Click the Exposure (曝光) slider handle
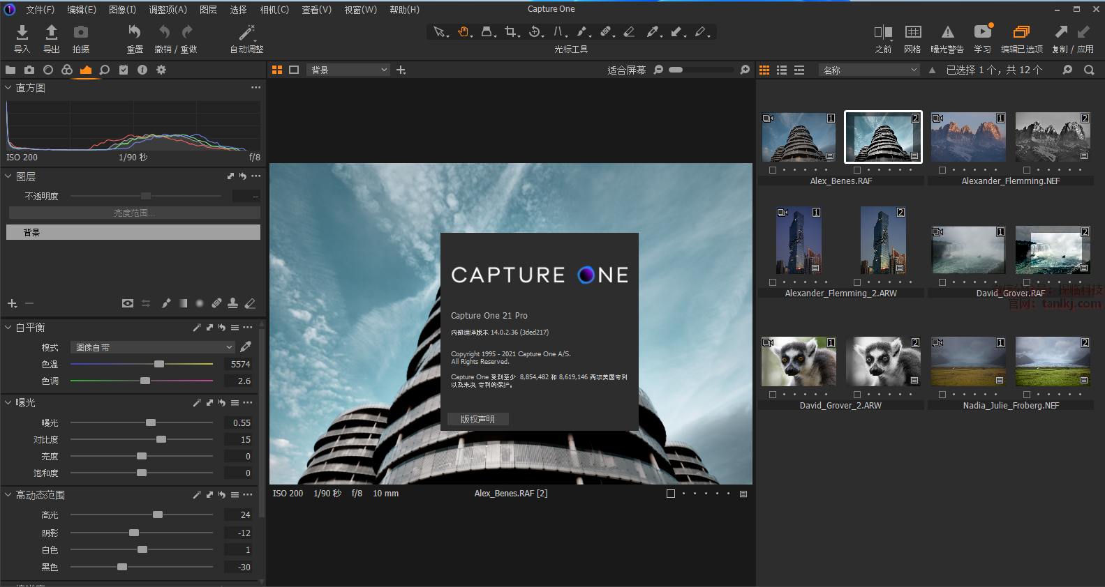The height and width of the screenshot is (587, 1105). pyautogui.click(x=151, y=423)
